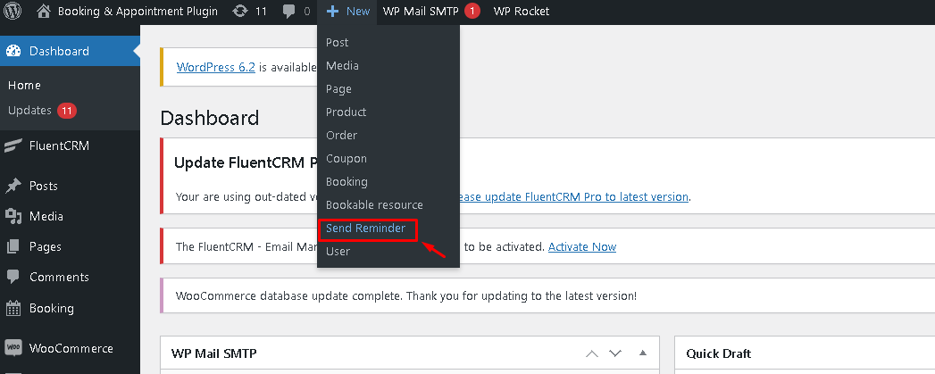Screen dimensions: 935x374
Task: Open Comments sidebar menu
Action: coord(70,278)
